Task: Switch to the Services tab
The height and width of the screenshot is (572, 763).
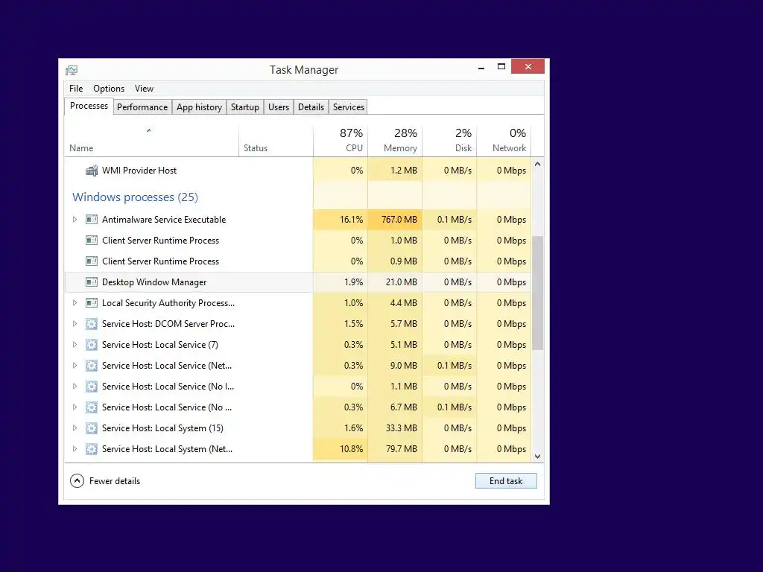Action: [x=349, y=107]
